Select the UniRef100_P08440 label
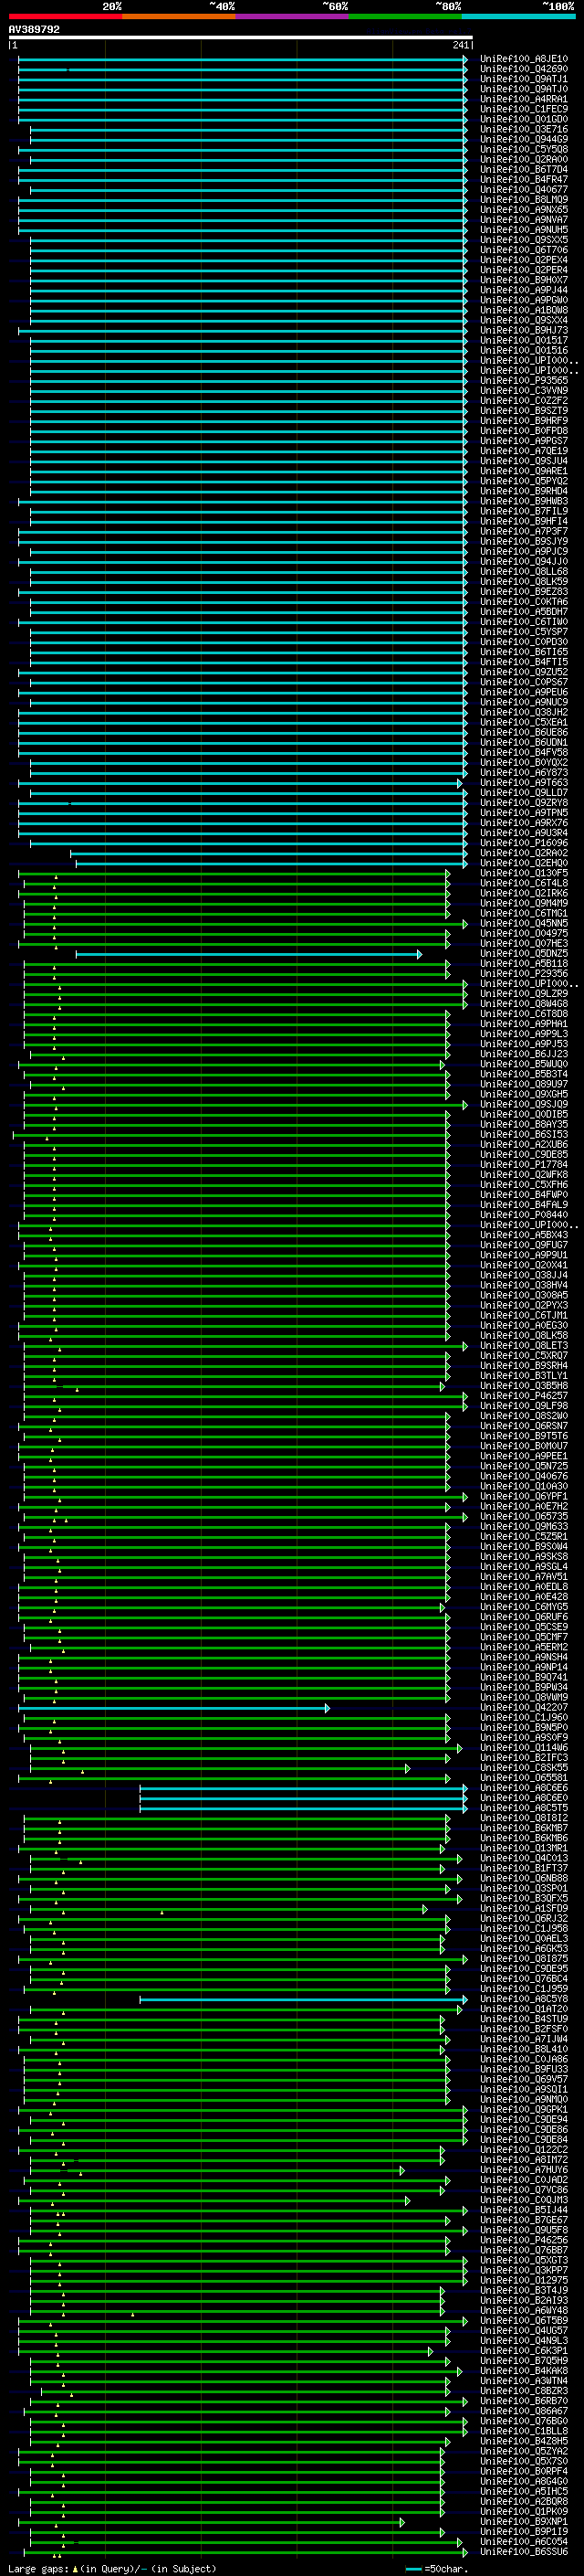This screenshot has width=584, height=2576. pos(524,1215)
